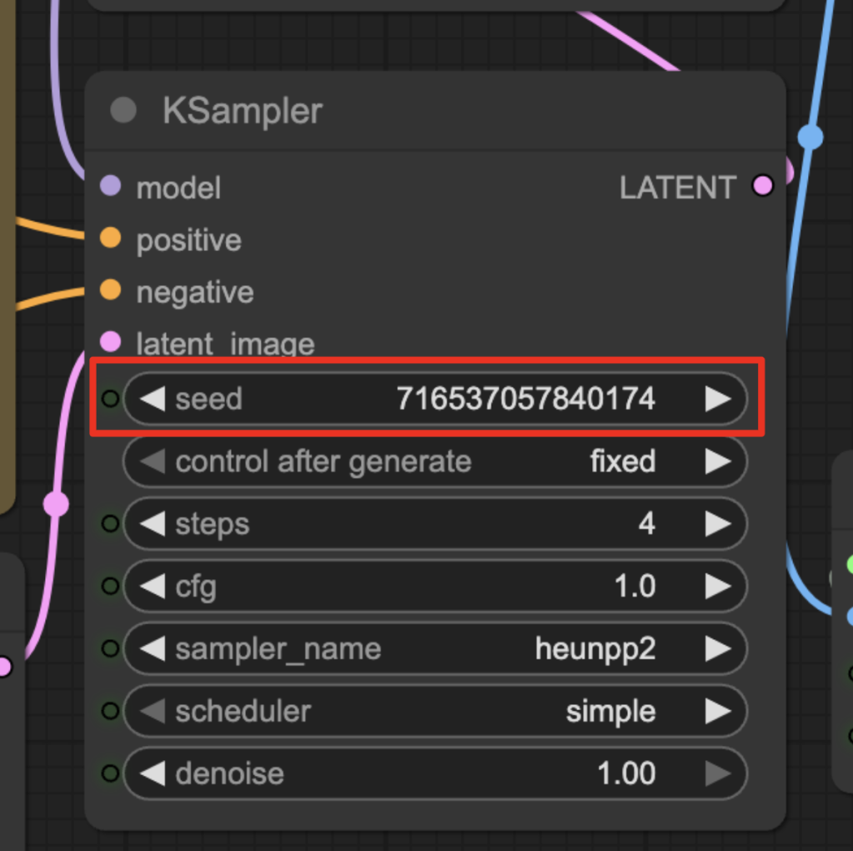
Task: Decrease denoise with left arrow
Action: coord(152,773)
